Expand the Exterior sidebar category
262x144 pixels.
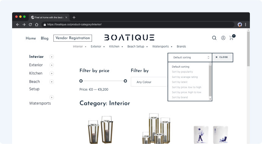tap(51, 65)
